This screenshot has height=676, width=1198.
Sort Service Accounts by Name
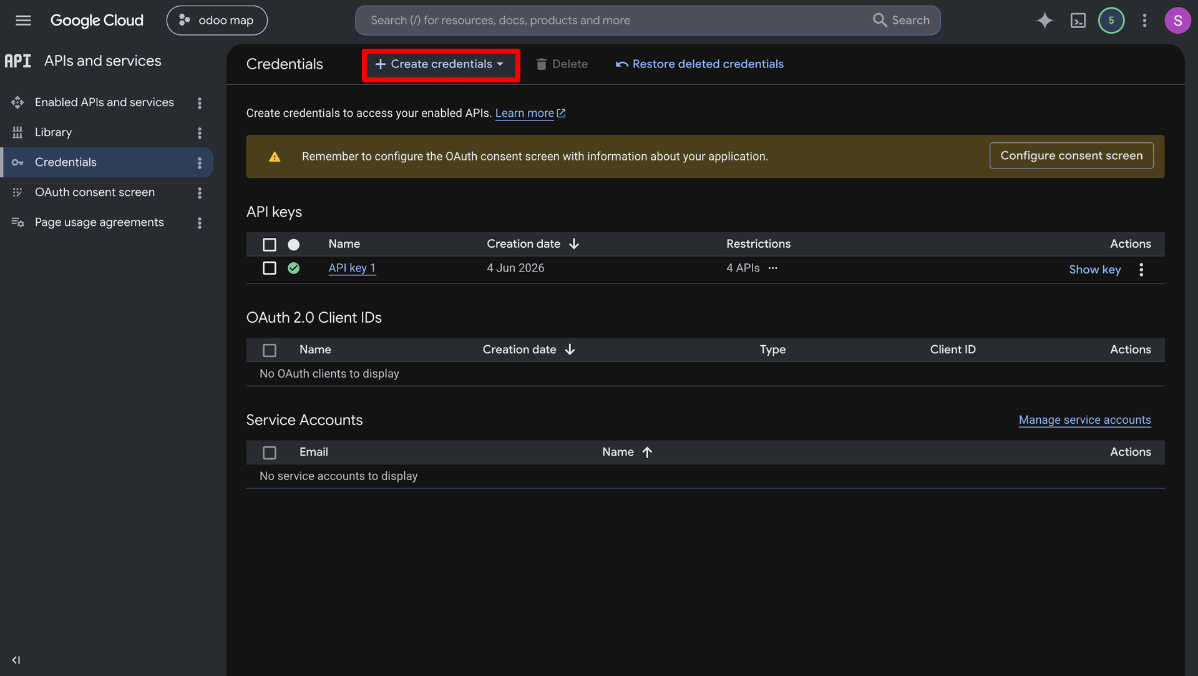tap(628, 452)
